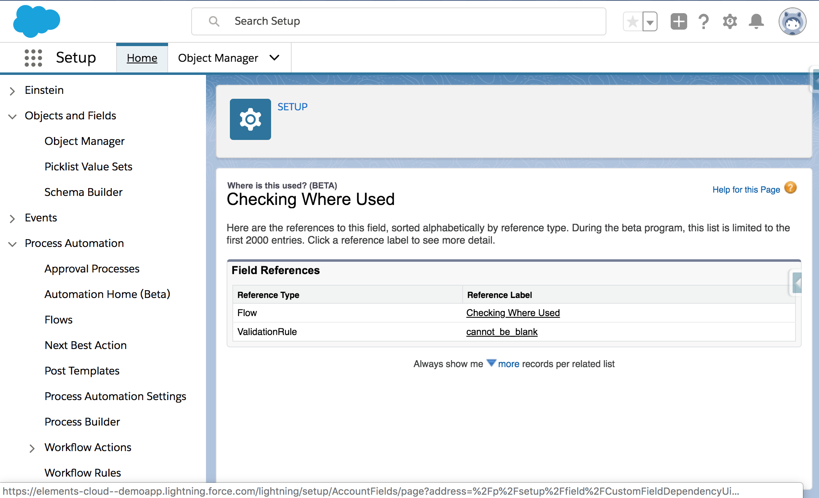Open the notifications bell

click(756, 21)
